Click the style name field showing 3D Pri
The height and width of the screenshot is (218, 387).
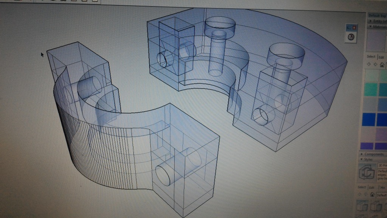(x=382, y=166)
